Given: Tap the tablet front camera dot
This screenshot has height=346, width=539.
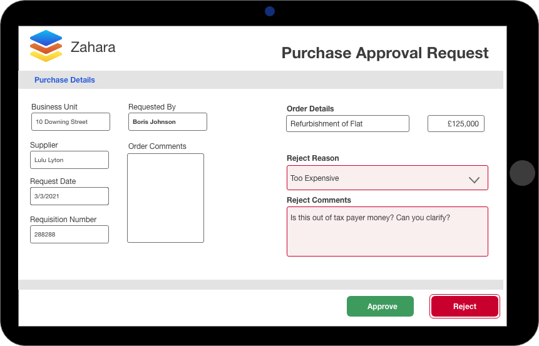Looking at the screenshot, I should pos(270,11).
